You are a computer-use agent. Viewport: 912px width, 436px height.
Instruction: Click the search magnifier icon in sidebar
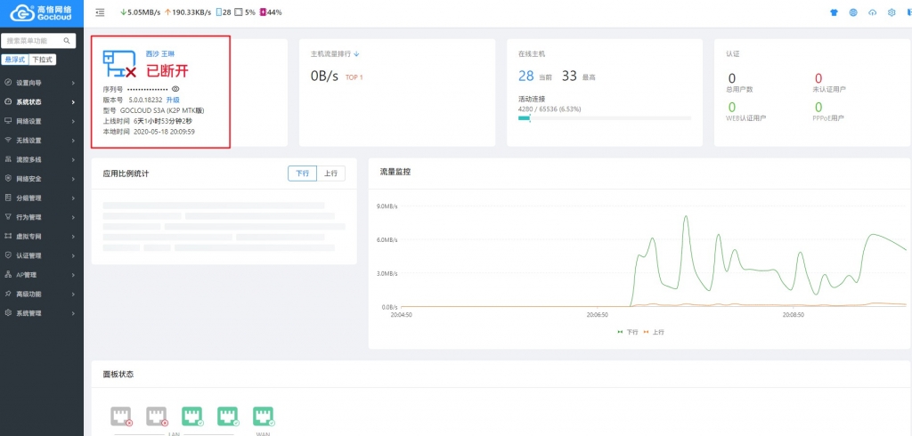click(67, 41)
